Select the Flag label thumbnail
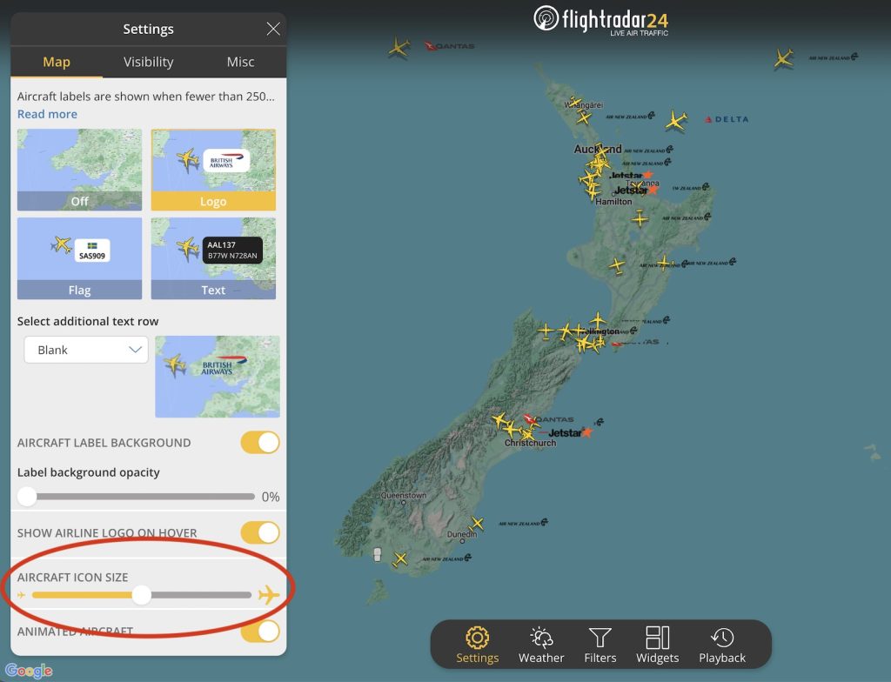This screenshot has width=891, height=682. [79, 258]
